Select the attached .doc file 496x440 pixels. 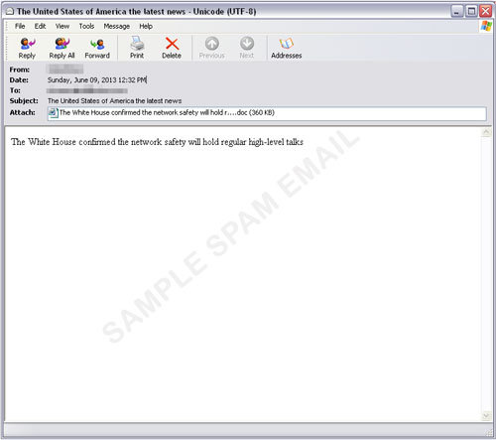click(x=162, y=113)
